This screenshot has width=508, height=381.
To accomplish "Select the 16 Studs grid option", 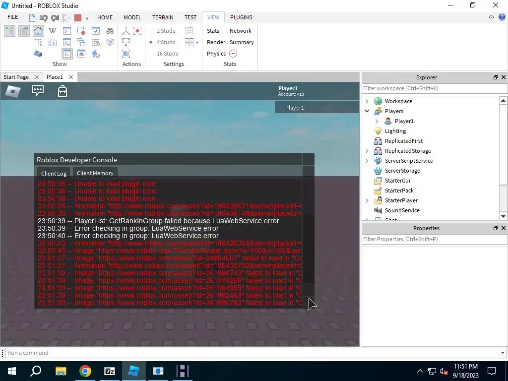I will 167,54.
